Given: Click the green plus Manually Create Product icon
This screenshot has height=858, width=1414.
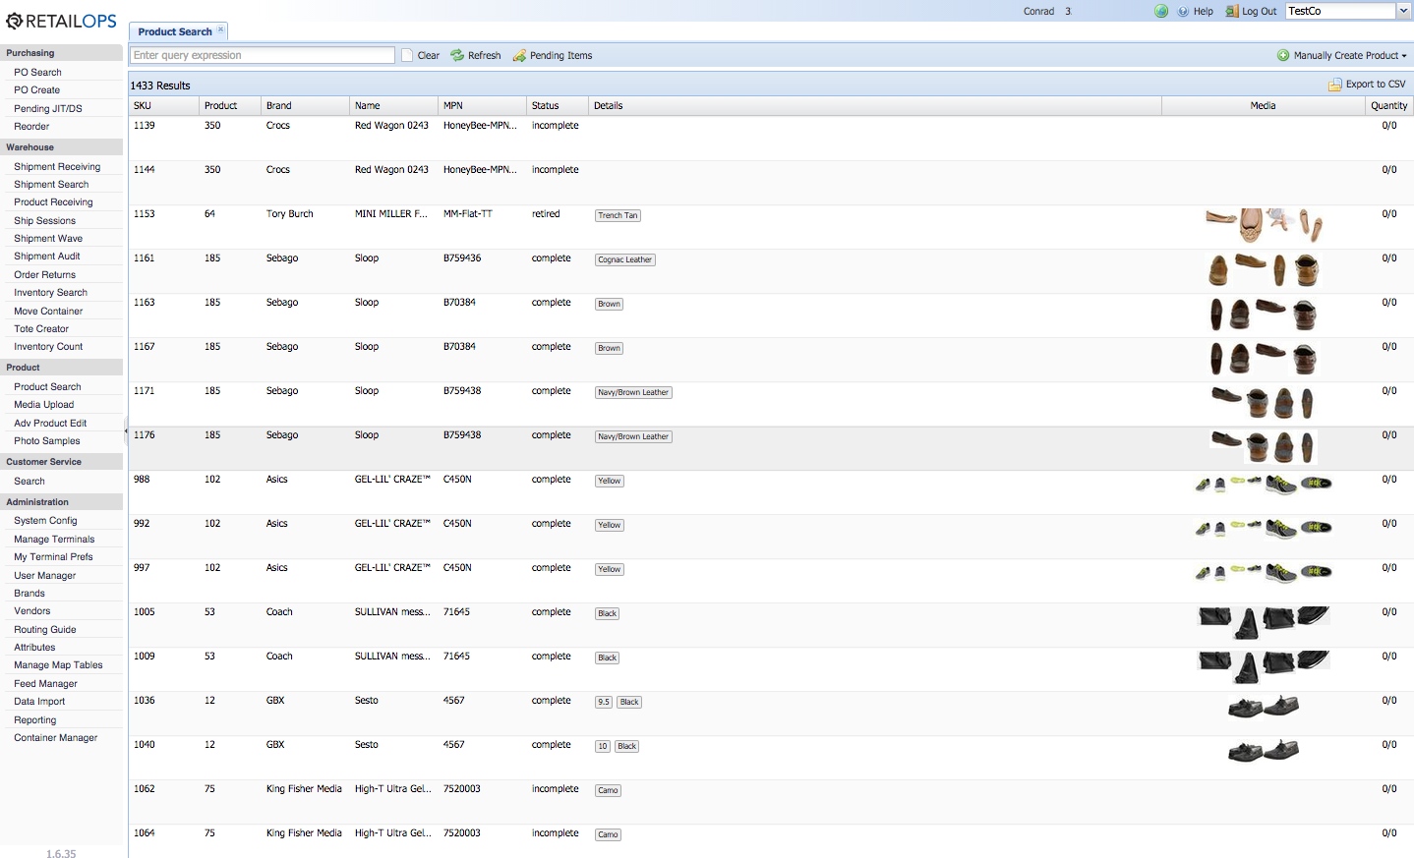Looking at the screenshot, I should pos(1283,56).
